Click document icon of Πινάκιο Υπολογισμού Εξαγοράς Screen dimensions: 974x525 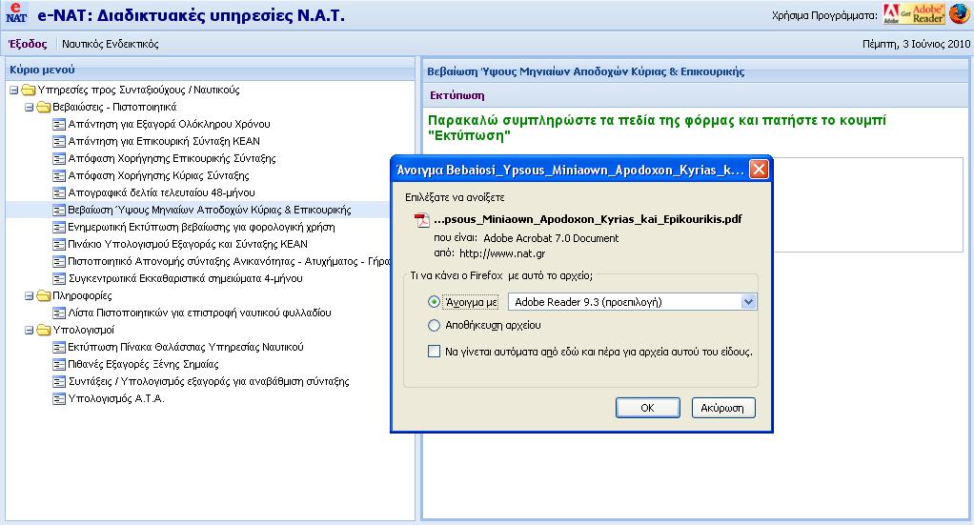59,244
